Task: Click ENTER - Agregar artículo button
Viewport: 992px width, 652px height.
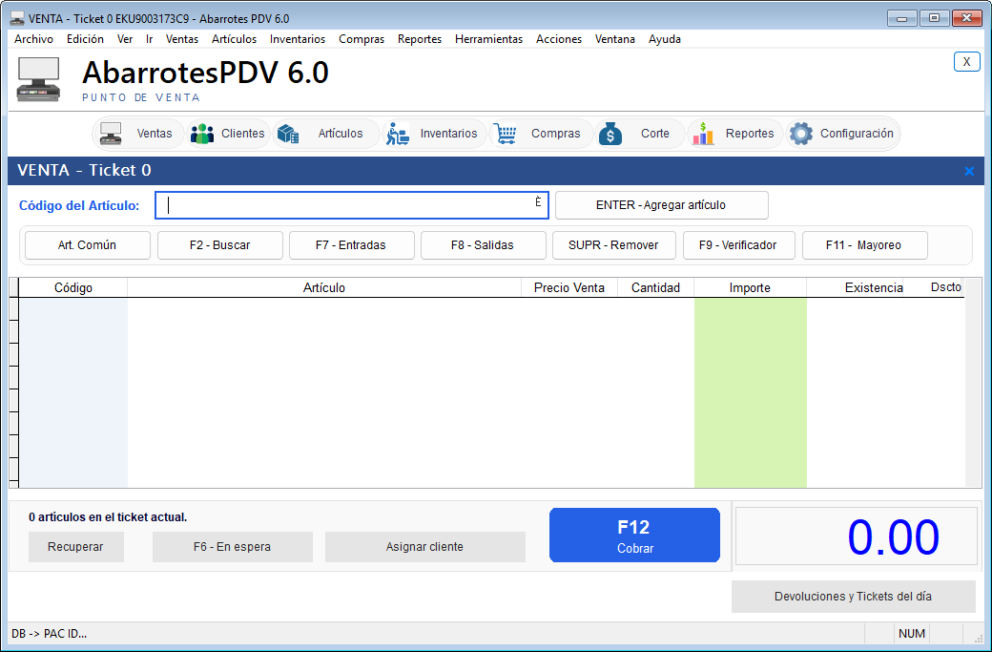Action: [x=662, y=205]
